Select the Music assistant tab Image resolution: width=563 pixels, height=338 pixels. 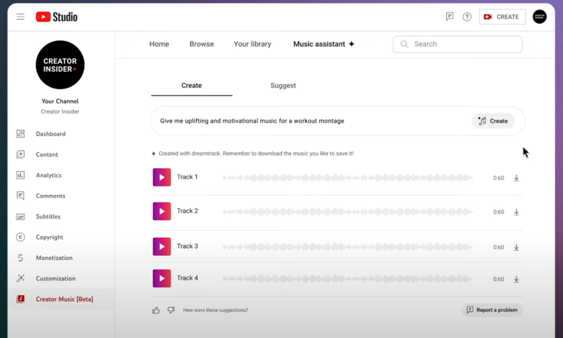[x=324, y=44]
